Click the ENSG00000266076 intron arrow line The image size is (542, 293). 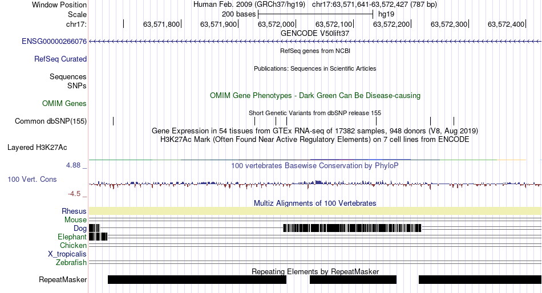pos(316,42)
